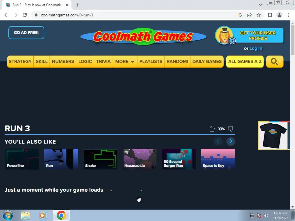Open the TRIVIA category

(103, 62)
